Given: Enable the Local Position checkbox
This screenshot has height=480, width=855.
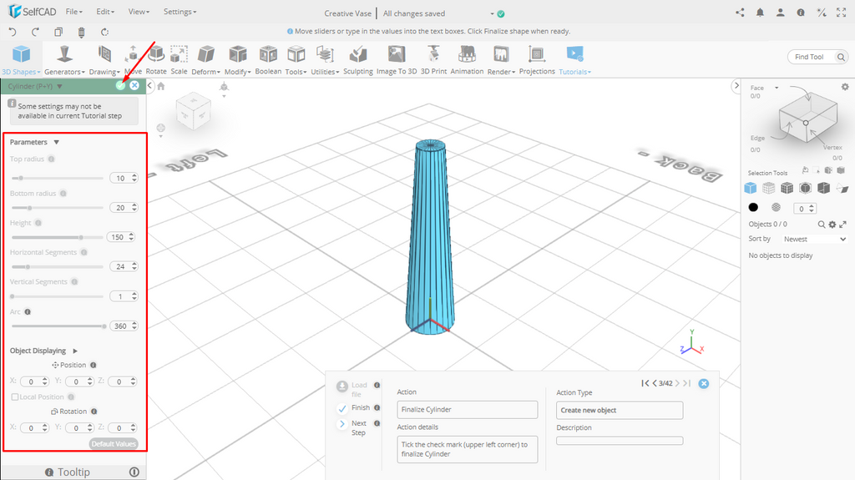Looking at the screenshot, I should (x=15, y=397).
